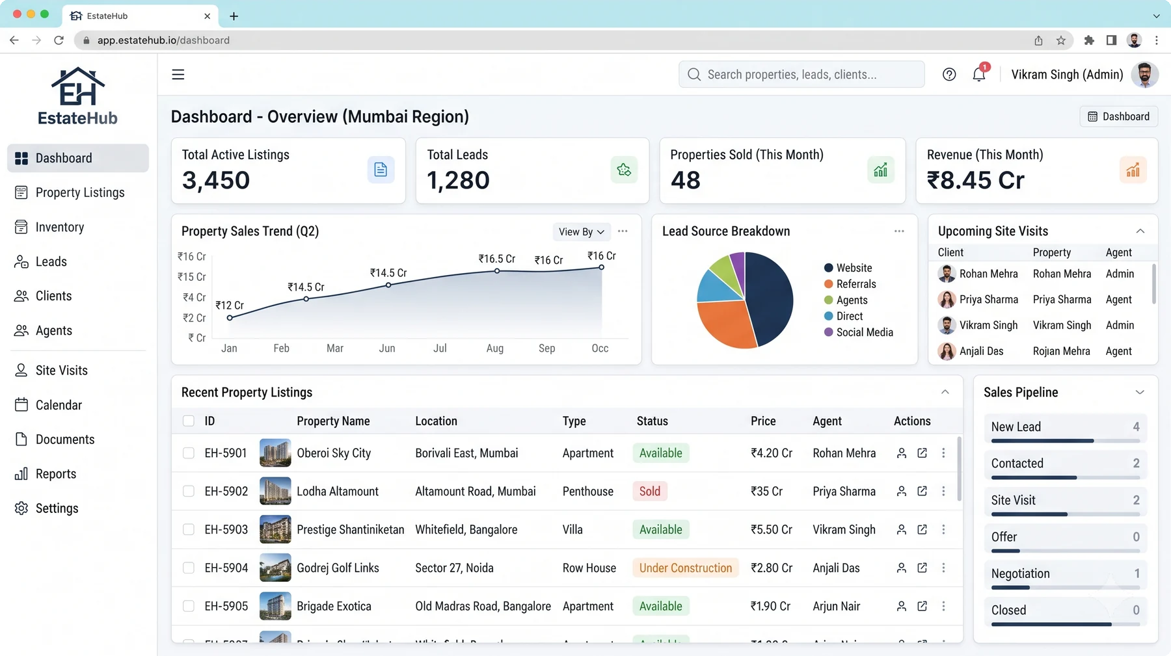Click the Website legend color dot
1171x656 pixels.
click(828, 268)
